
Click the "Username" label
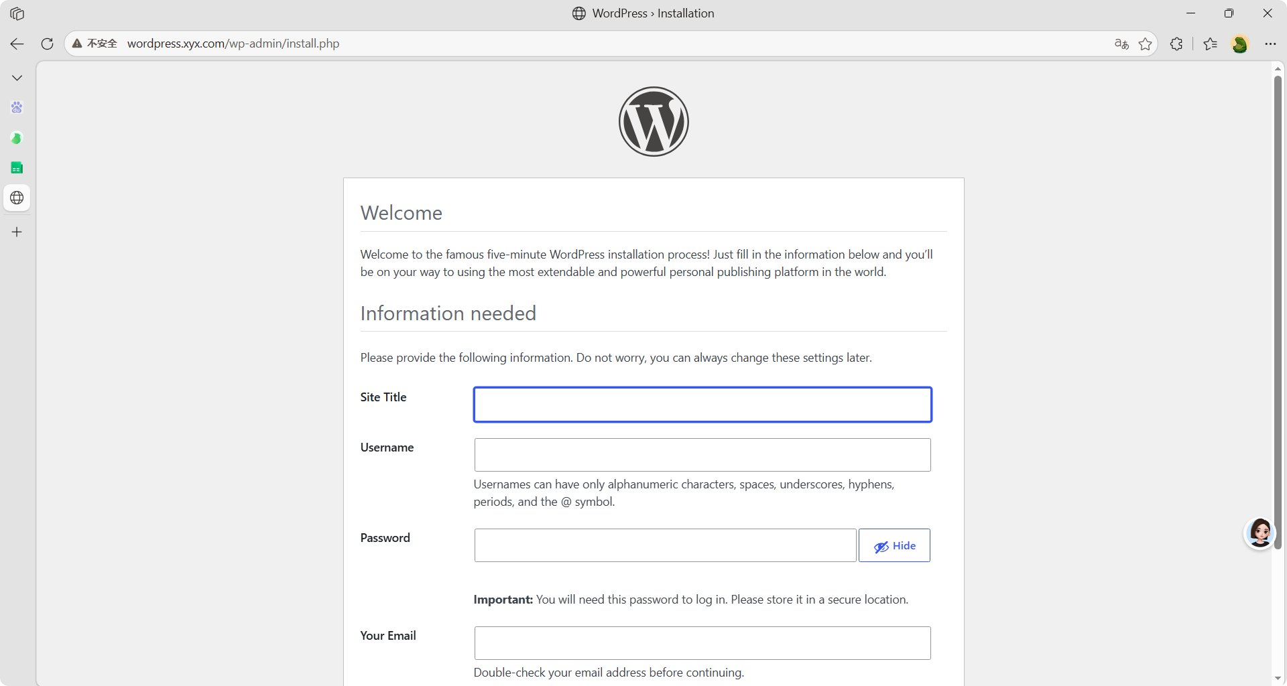[387, 448]
